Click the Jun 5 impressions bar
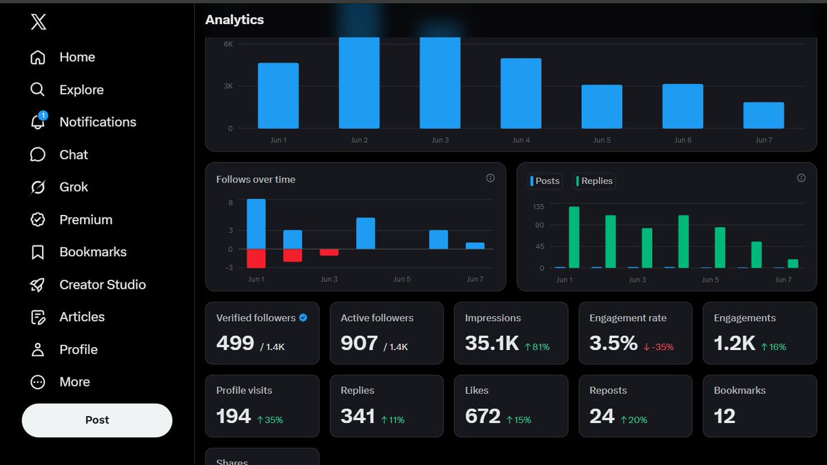827x465 pixels. (x=602, y=107)
